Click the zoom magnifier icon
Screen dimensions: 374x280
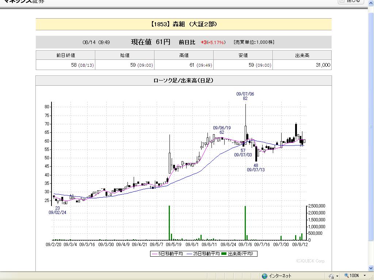click(347, 276)
